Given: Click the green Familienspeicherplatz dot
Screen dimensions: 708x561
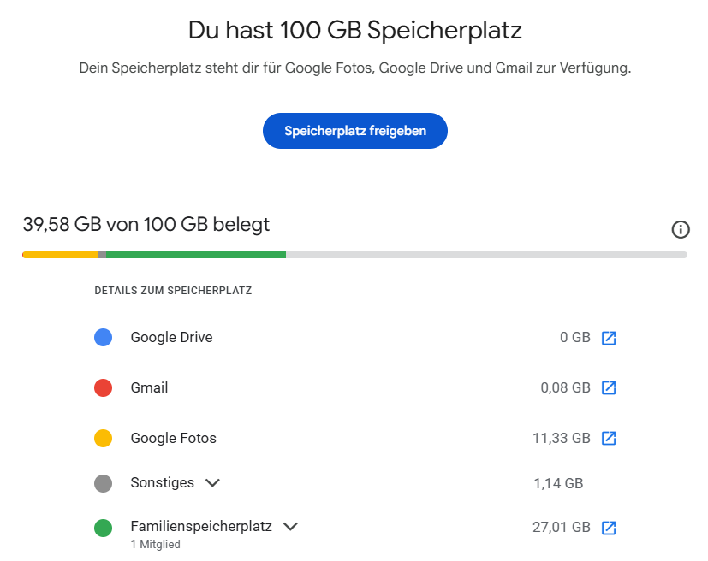Looking at the screenshot, I should (104, 528).
